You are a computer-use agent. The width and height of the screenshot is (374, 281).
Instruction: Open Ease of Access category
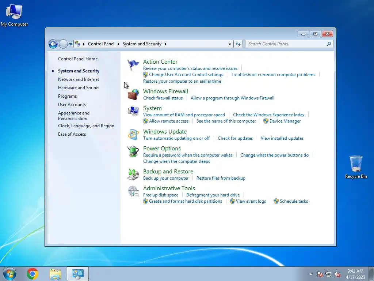point(72,134)
